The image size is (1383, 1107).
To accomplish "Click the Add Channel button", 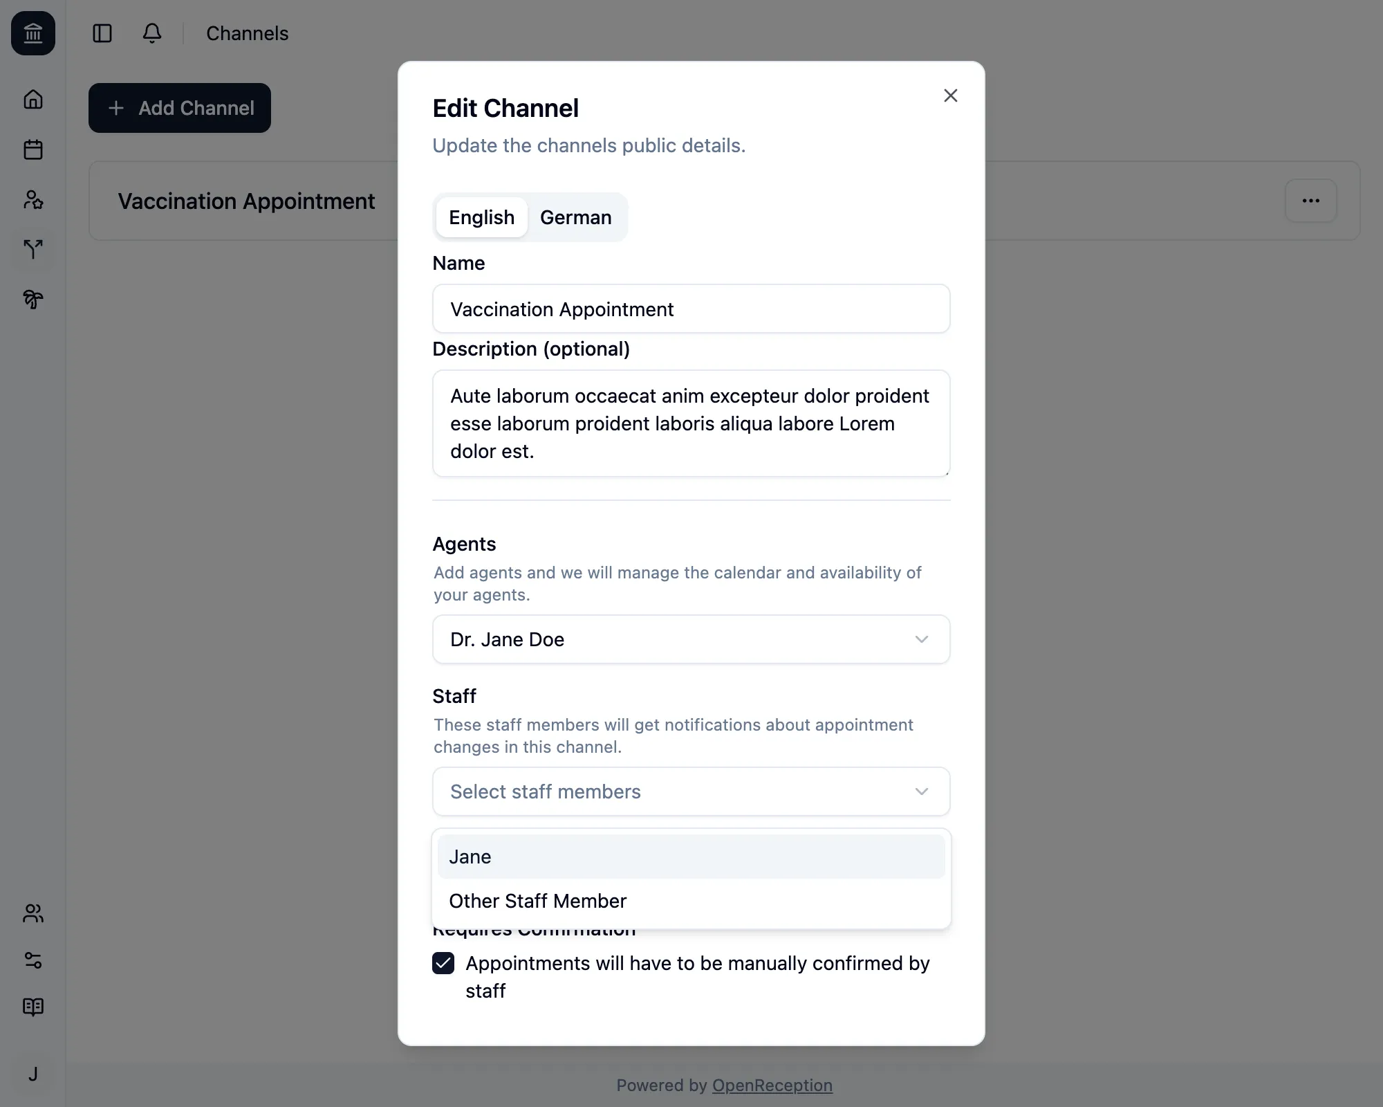I will click(x=179, y=108).
